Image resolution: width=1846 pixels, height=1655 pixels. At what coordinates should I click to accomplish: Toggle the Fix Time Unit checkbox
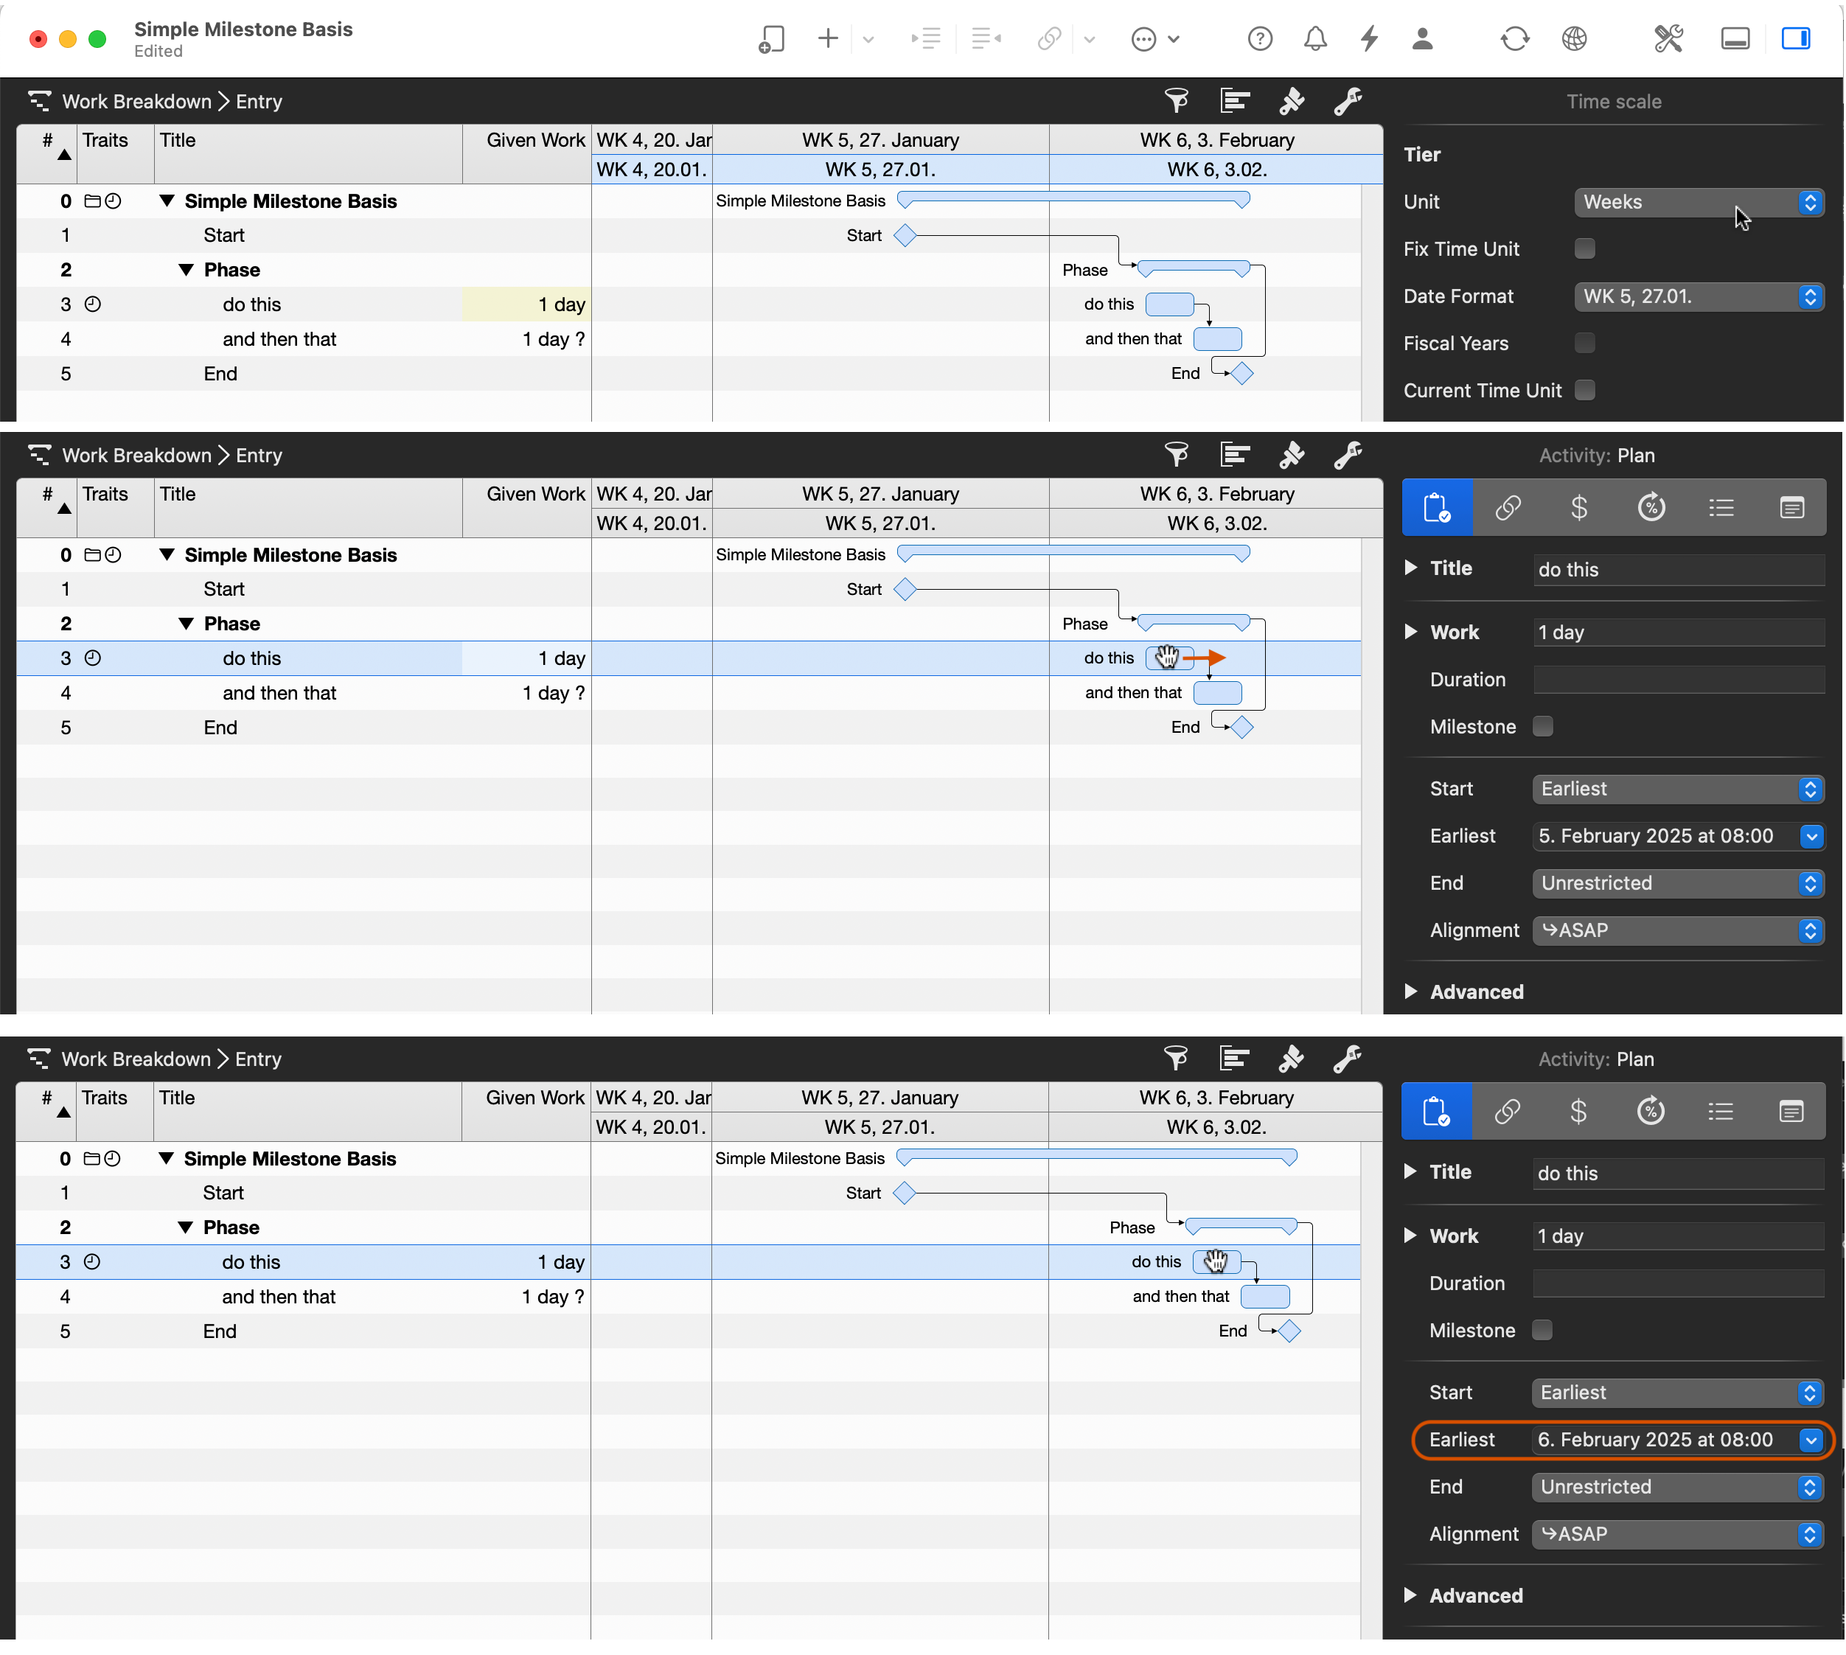tap(1584, 248)
